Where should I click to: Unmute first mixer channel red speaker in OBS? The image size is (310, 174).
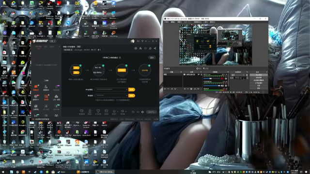click(222, 78)
